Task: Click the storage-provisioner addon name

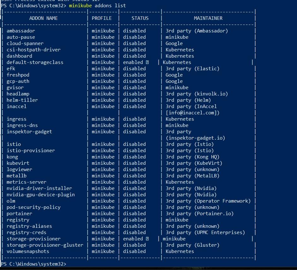Action: tap(33, 239)
